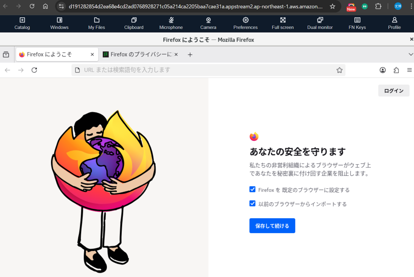Viewport: 414px width, 277px height.
Task: Reload the page in Firefox
Action: tap(34, 70)
